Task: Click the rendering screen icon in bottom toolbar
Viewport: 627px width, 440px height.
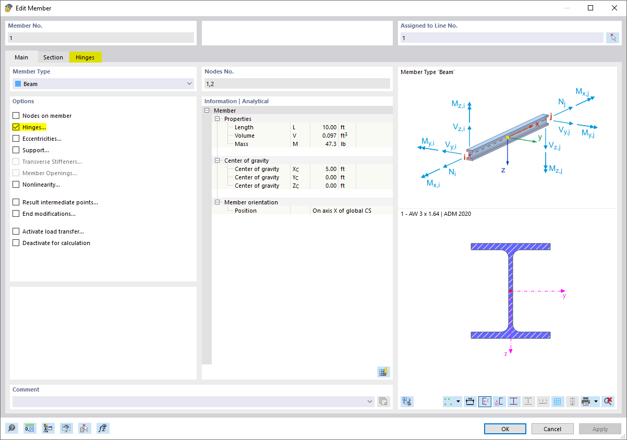Action: (x=66, y=428)
